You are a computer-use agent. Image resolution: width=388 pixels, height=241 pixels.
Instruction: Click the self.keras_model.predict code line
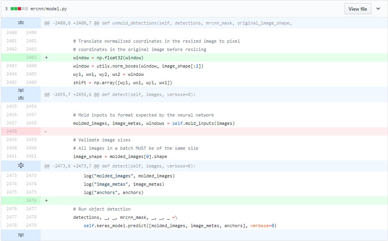click(x=180, y=226)
